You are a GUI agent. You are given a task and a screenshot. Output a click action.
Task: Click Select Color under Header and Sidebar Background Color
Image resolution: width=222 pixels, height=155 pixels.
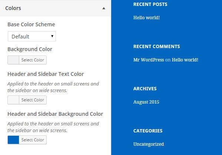coord(33,140)
